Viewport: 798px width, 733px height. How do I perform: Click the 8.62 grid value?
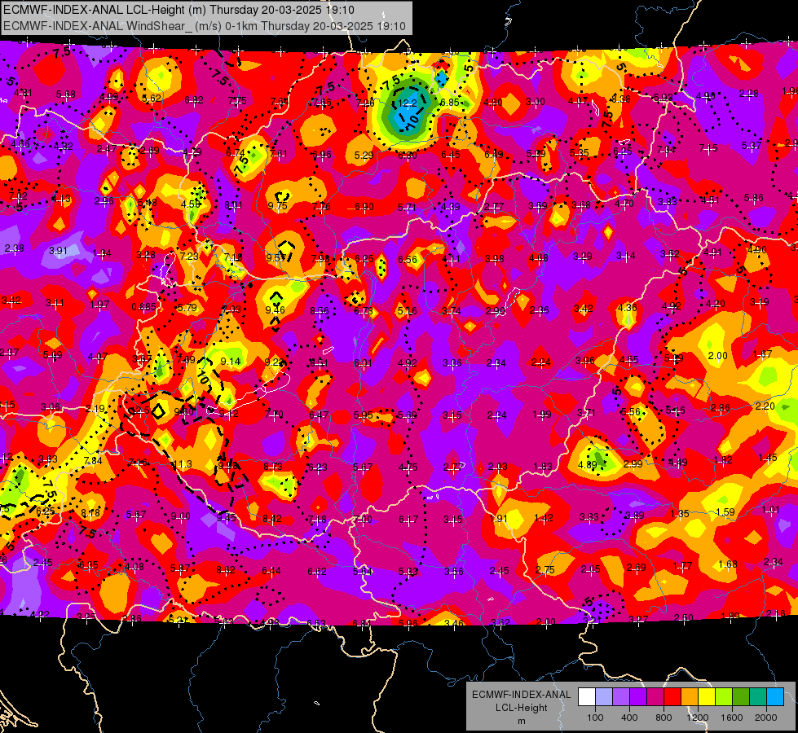(226, 570)
